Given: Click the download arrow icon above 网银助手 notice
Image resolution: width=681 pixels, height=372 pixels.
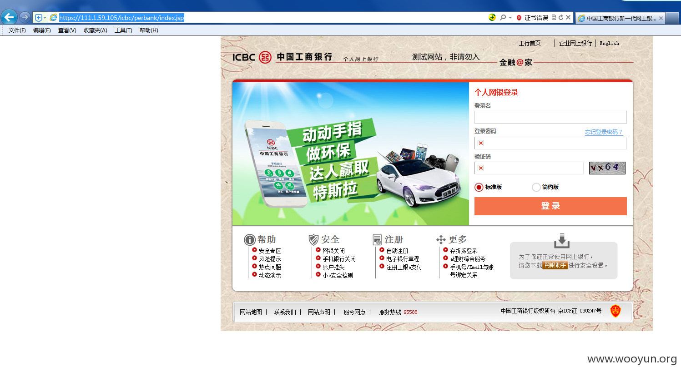Looking at the screenshot, I should [562, 241].
